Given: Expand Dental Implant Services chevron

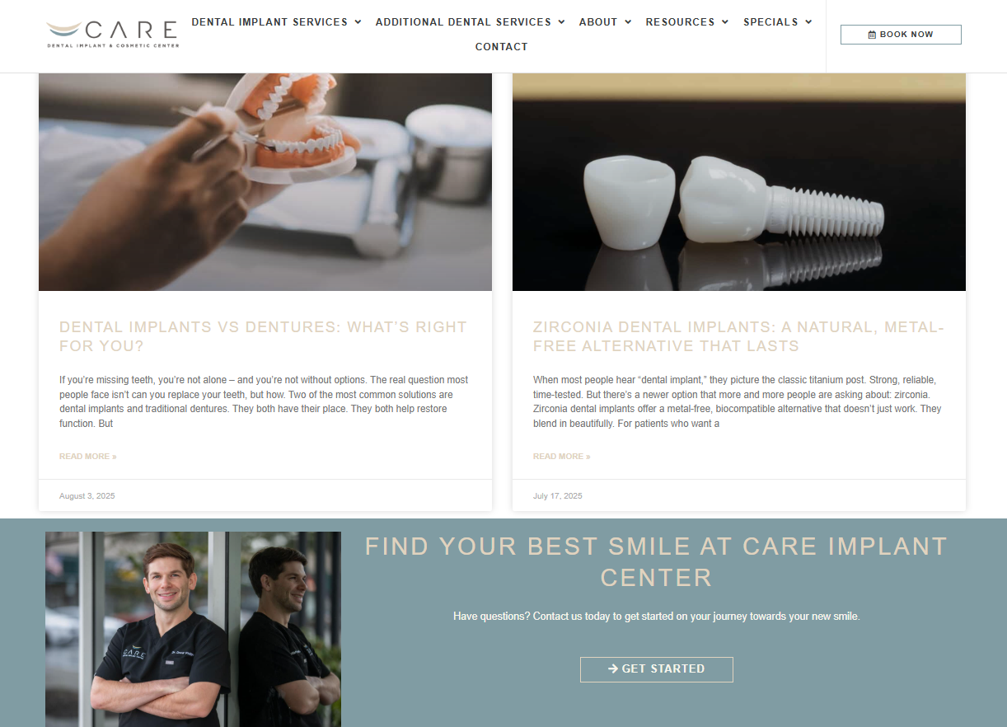Looking at the screenshot, I should (x=358, y=22).
